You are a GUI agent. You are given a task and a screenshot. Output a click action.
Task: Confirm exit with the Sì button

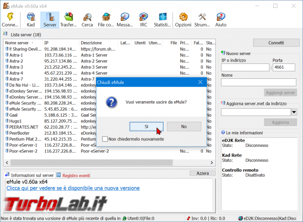(x=146, y=126)
